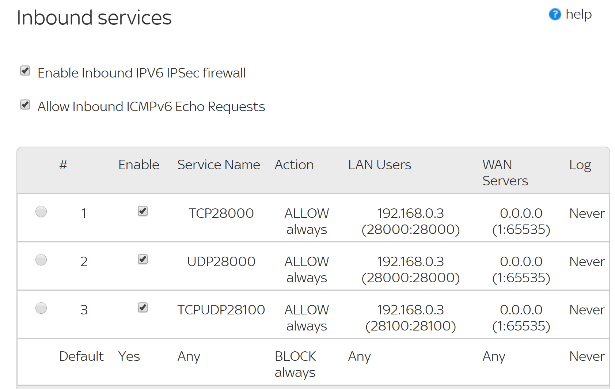Toggle Allow Inbound ICMPv6 Echo Requests checkbox
The image size is (615, 389).
coord(25,105)
